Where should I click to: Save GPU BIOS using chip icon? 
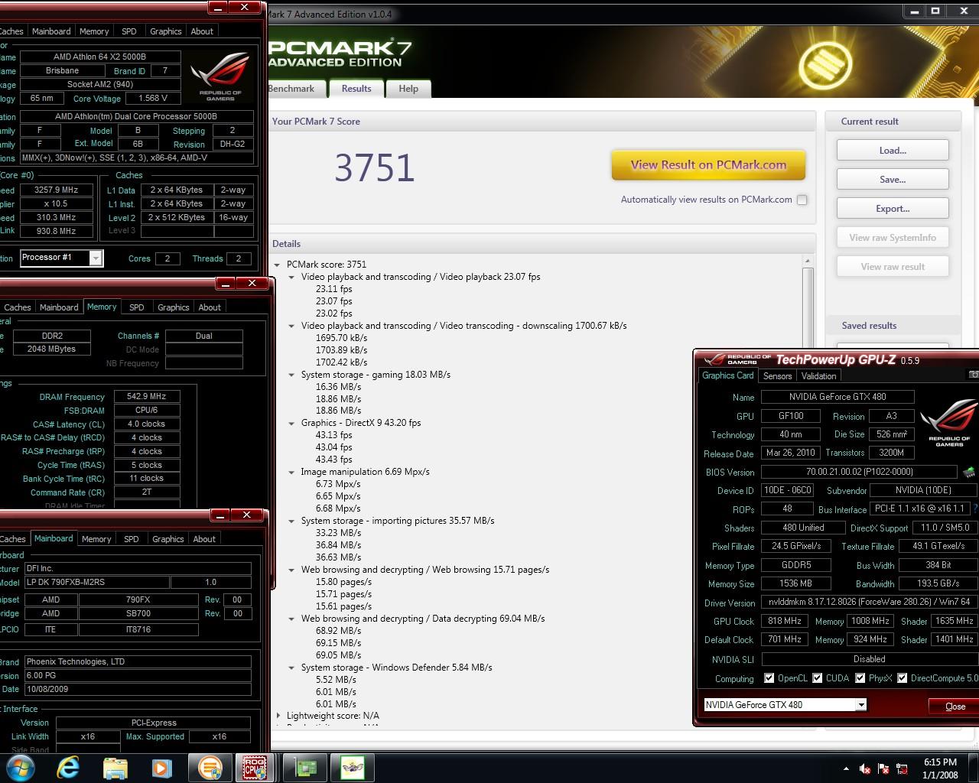[970, 472]
